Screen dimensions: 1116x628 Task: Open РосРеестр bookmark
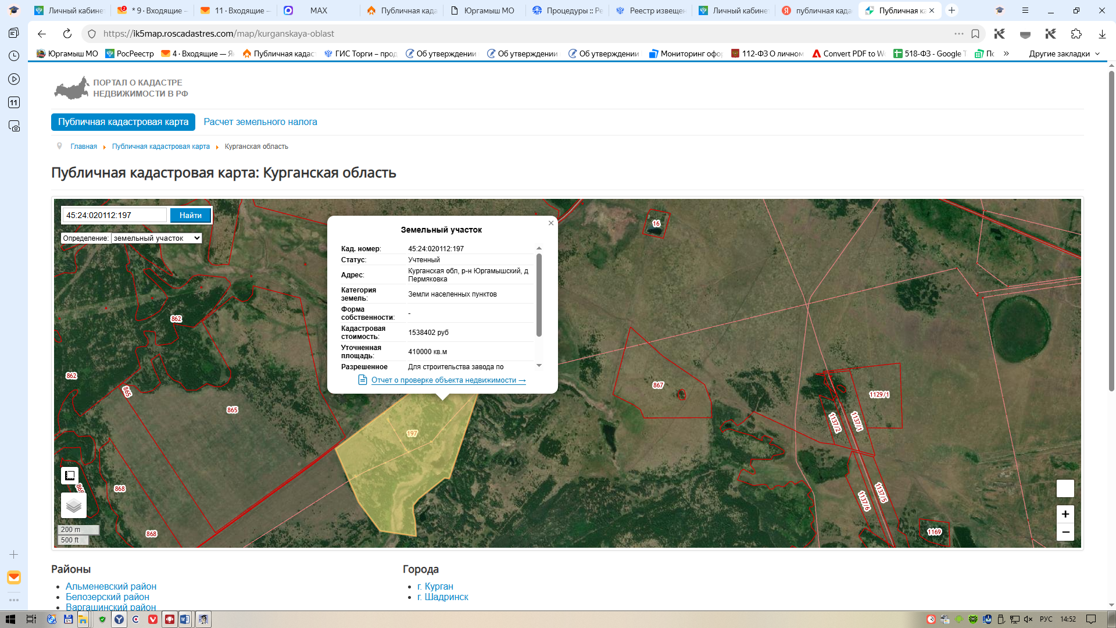coord(130,53)
